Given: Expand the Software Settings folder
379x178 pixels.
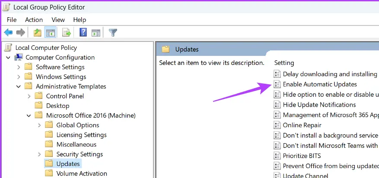Looking at the screenshot, I should pos(18,67).
